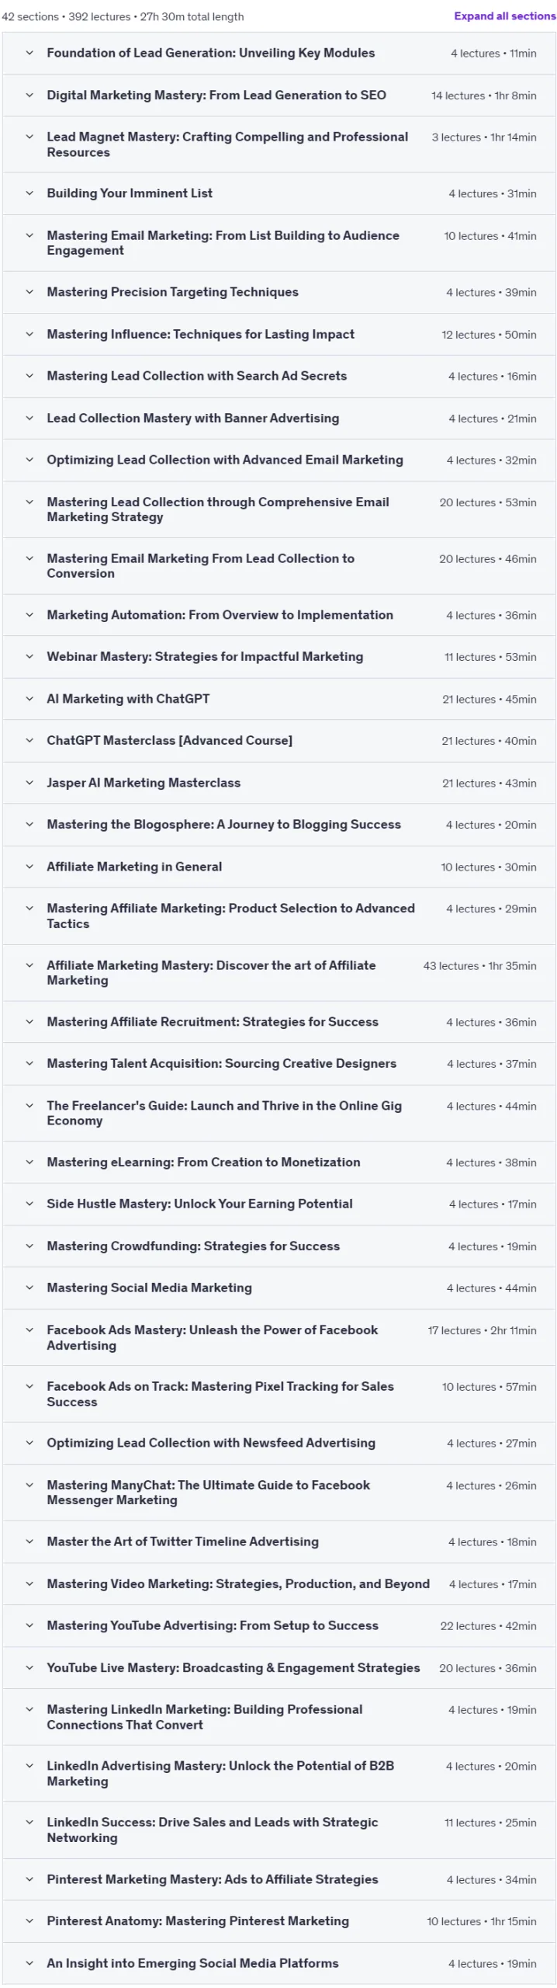
Task: Select Digital Marketing Mastery section title
Action: pyautogui.click(x=216, y=95)
